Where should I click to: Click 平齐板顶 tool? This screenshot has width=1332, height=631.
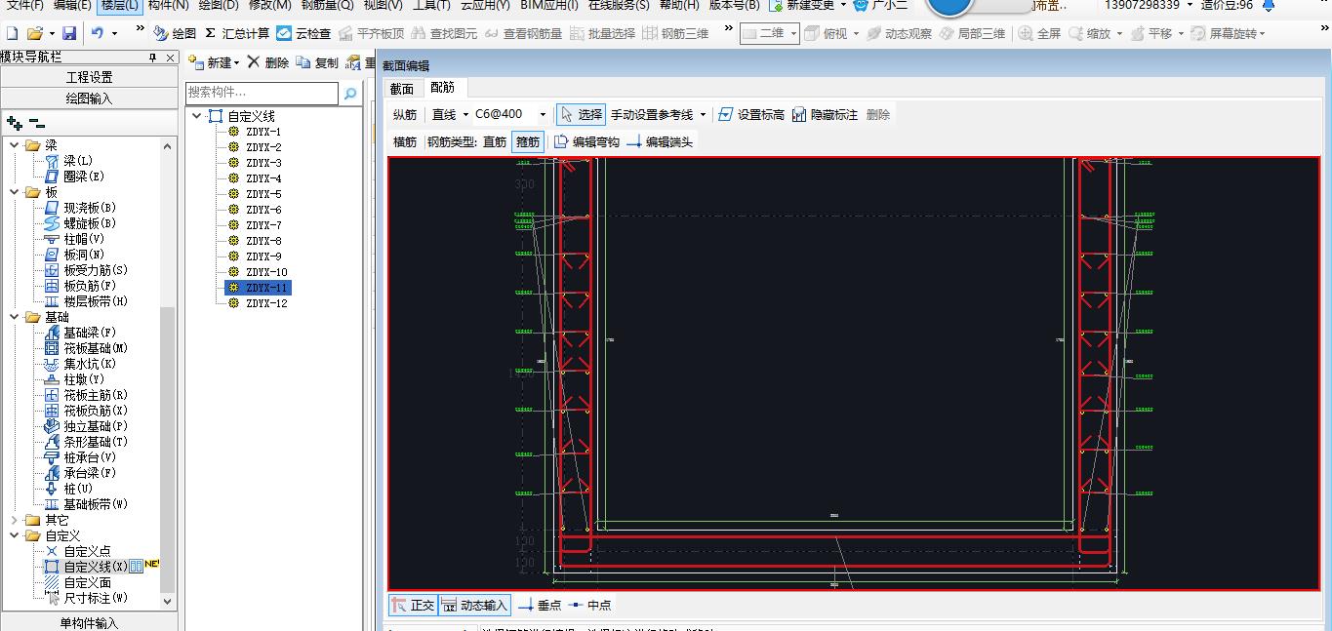coord(371,33)
